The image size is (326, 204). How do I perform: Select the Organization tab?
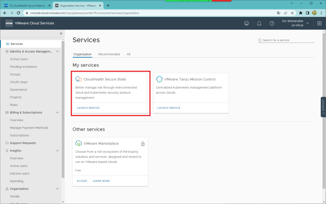point(83,54)
